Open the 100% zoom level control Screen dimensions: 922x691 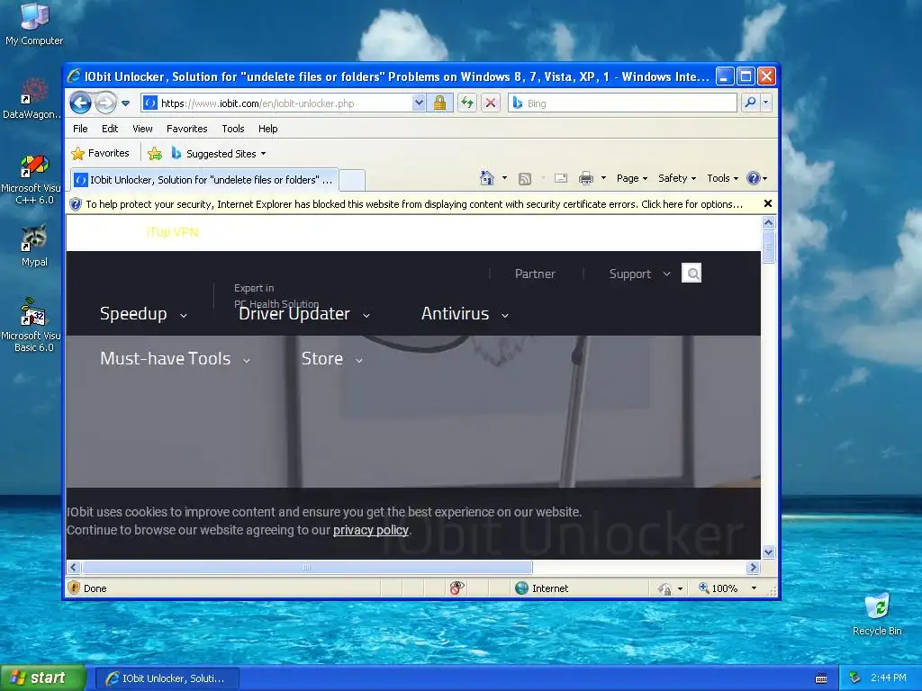point(727,588)
